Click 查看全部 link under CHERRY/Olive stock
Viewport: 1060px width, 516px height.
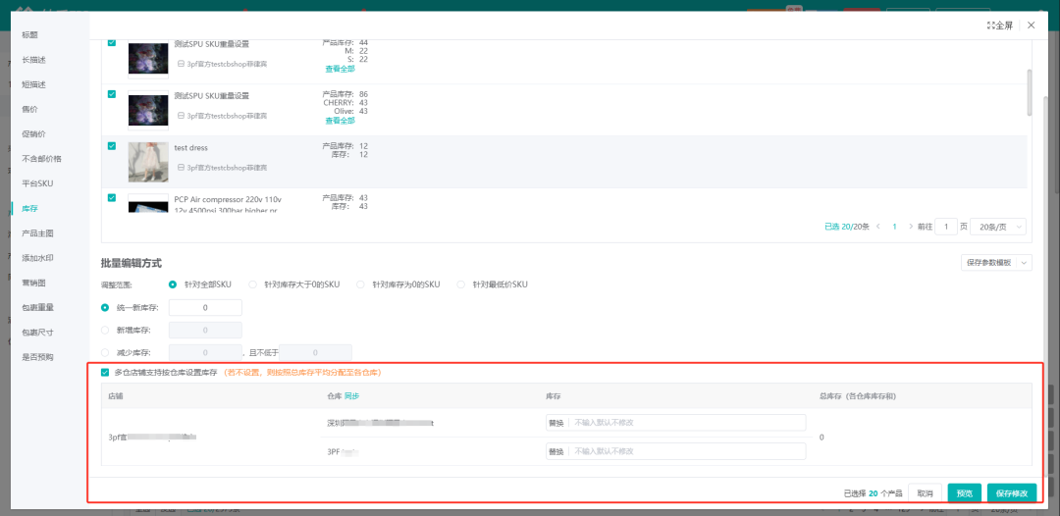point(341,121)
